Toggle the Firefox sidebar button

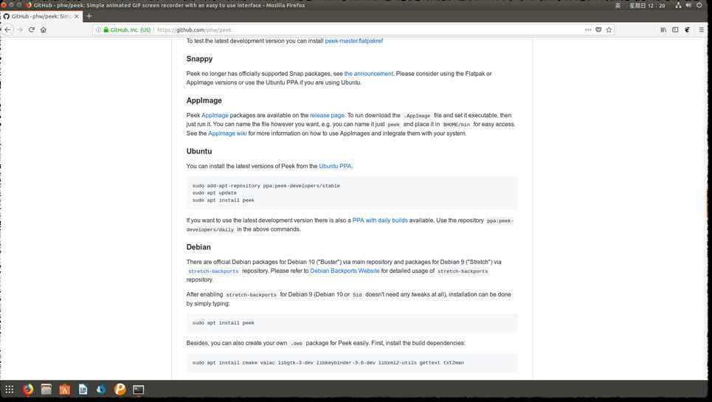point(675,30)
